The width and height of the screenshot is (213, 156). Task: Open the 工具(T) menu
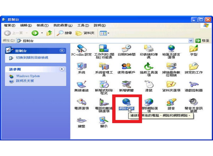tap(83, 26)
